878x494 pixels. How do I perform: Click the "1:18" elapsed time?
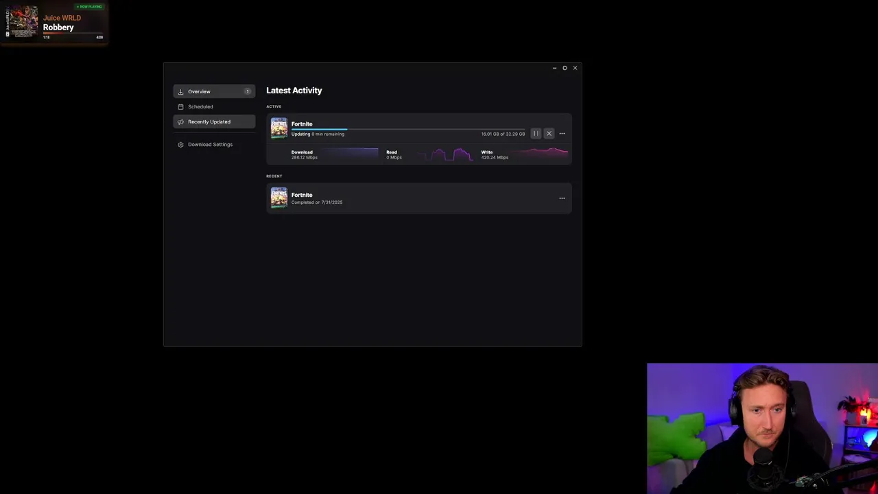pyautogui.click(x=47, y=37)
